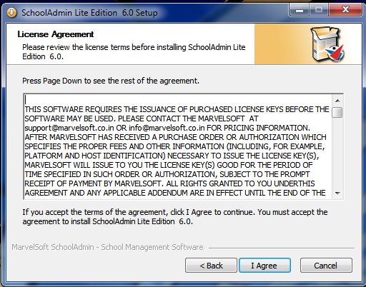Click the info@marvelsoft.co.in email text
The image size is (366, 287).
click(167, 128)
